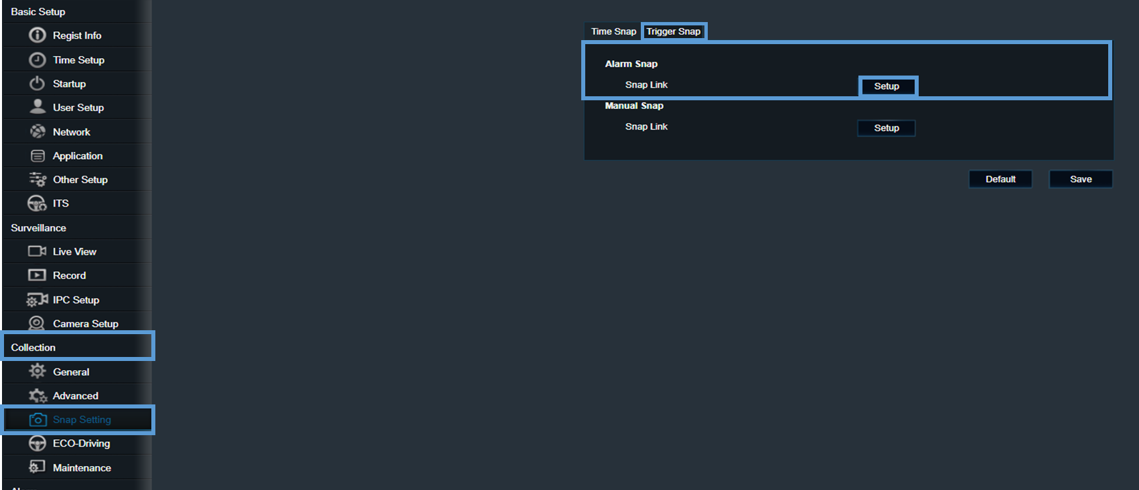Screen dimensions: 1139x490
Task: Open the ITS steering wheel icon
Action: click(37, 203)
